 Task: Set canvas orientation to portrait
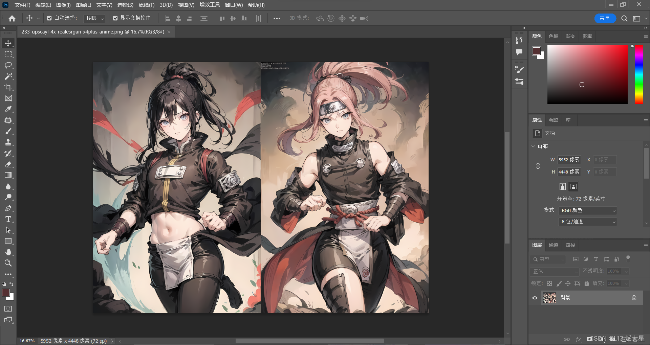563,187
